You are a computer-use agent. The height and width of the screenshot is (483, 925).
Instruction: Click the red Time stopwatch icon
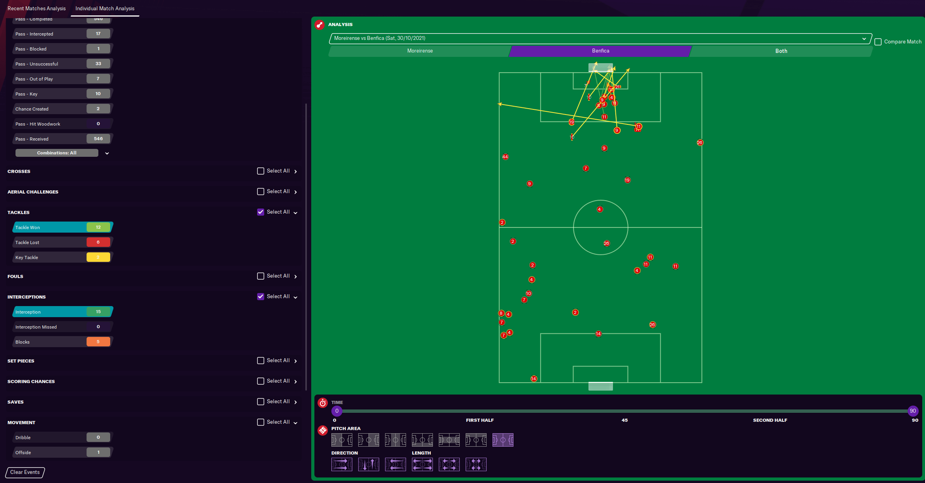[x=323, y=403]
